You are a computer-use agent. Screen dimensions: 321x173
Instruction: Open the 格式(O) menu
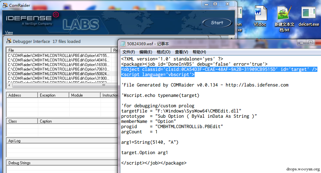tap(163, 52)
